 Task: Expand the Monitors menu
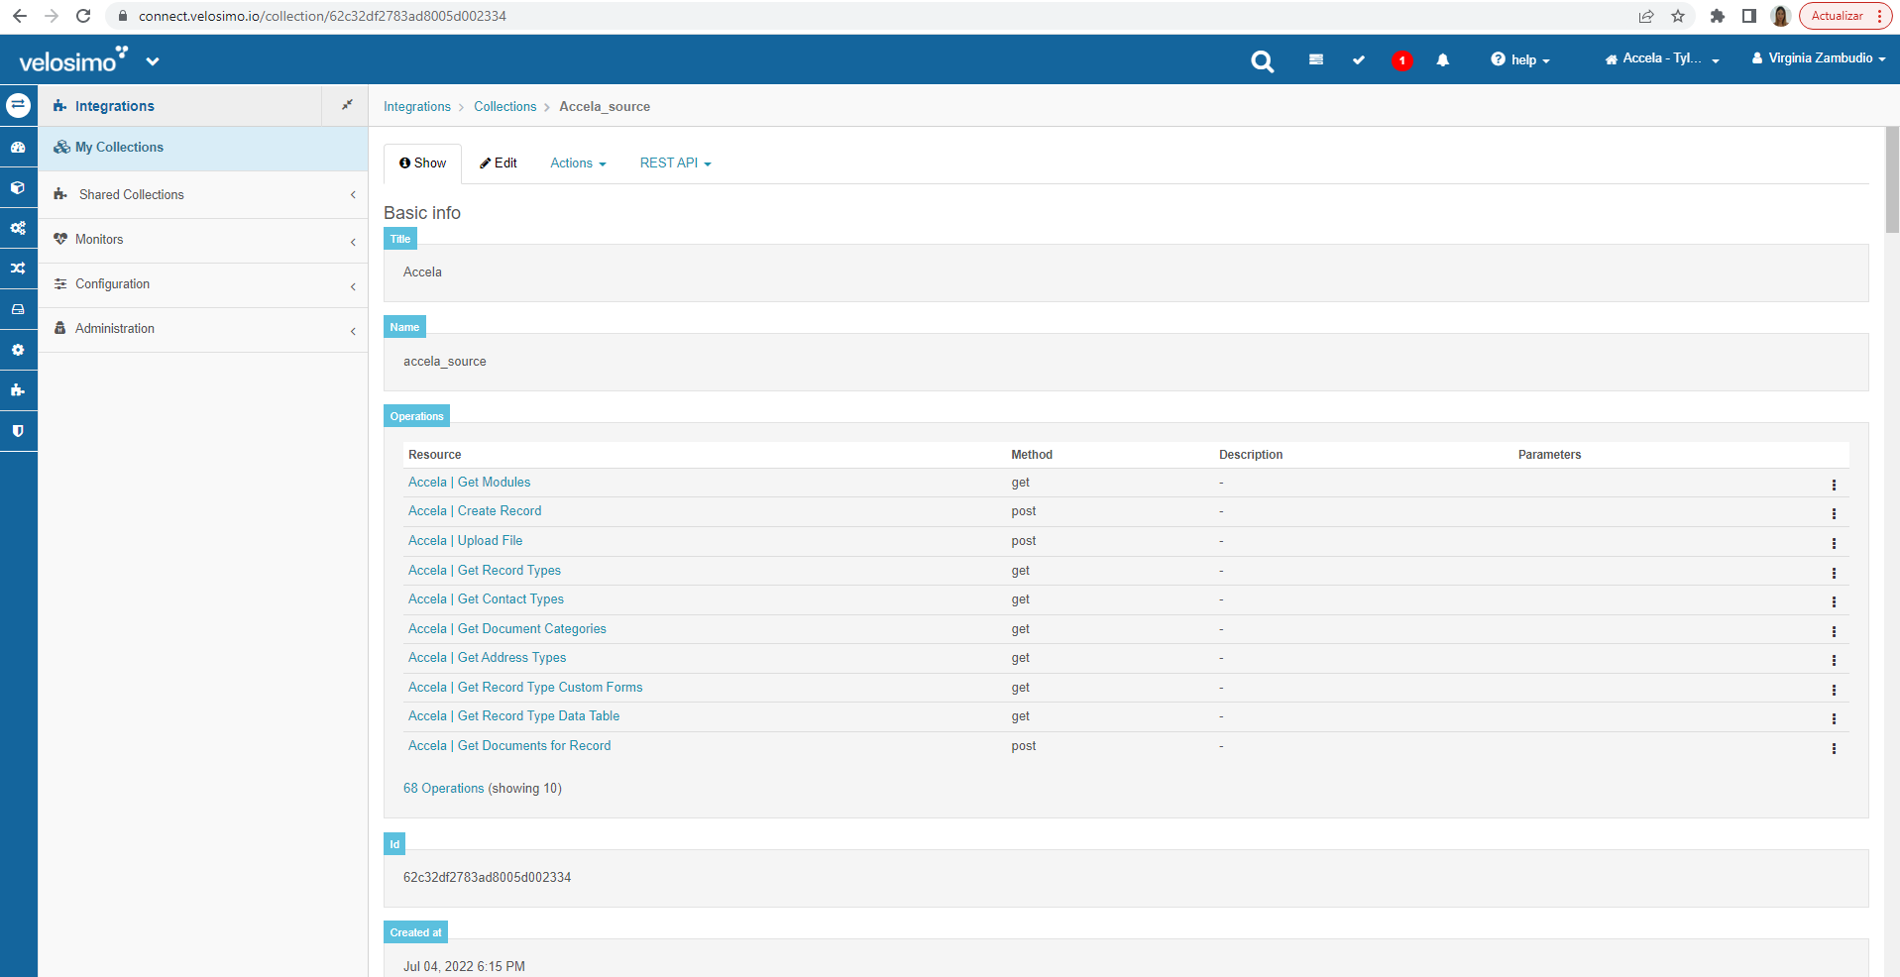[203, 240]
